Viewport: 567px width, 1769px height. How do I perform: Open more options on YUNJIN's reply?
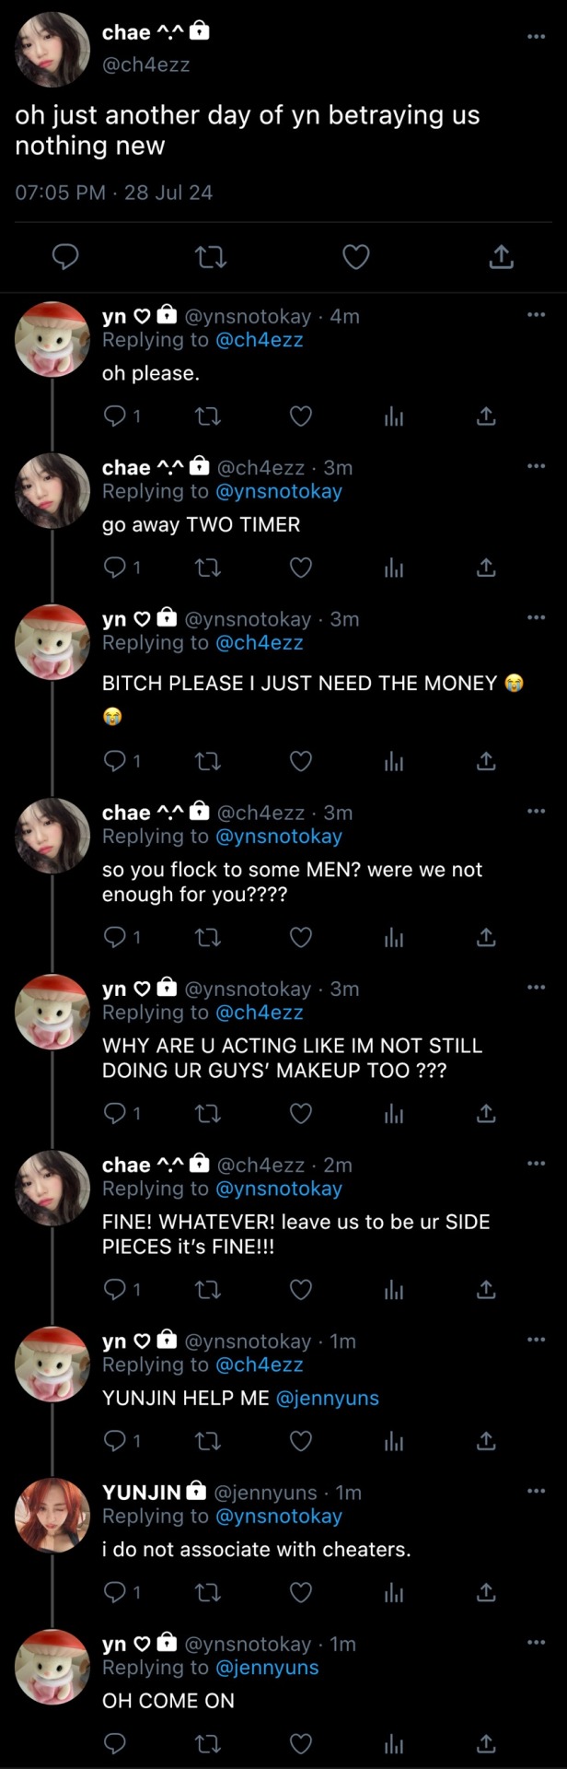tap(536, 1491)
